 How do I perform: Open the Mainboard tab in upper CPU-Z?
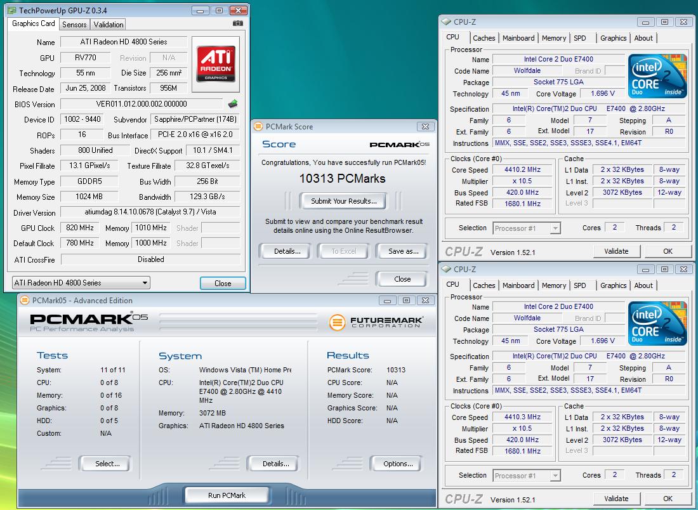click(x=518, y=38)
